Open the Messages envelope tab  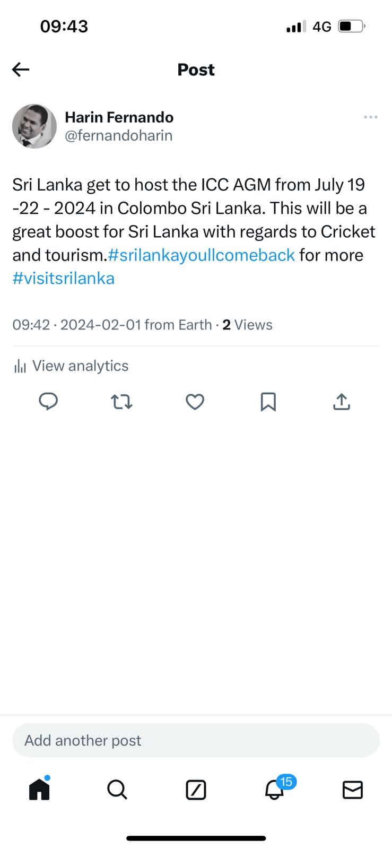pos(353,790)
